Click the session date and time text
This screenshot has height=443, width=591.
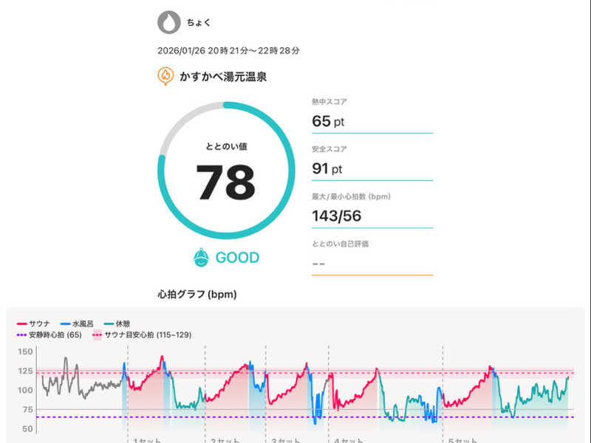pyautogui.click(x=229, y=51)
